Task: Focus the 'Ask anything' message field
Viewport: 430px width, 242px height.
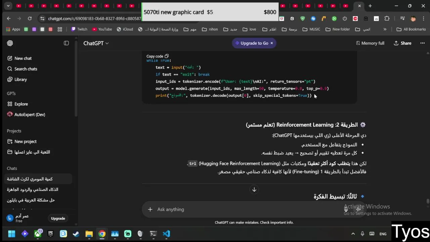Action: 249,209
